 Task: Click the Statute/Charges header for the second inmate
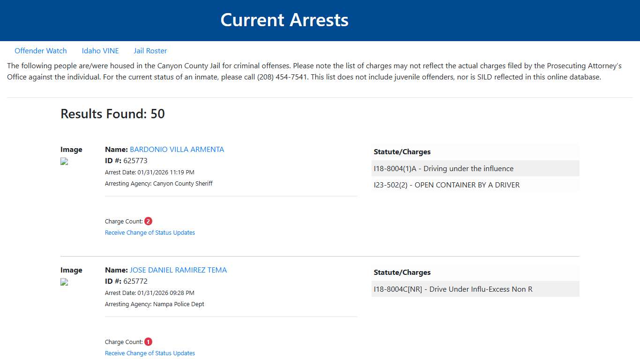tap(402, 272)
